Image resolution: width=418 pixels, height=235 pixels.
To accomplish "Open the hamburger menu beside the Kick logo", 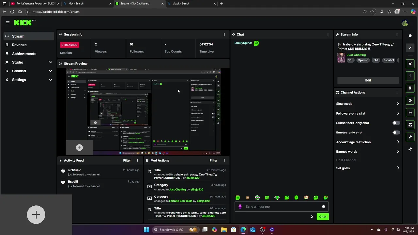I will (8, 23).
